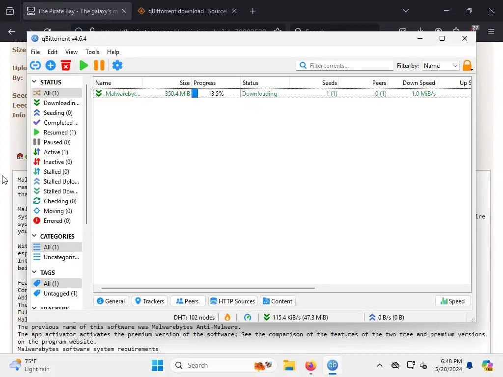503x377 pixels.
Task: Collapse the CATEGORIES section
Action: (34, 236)
